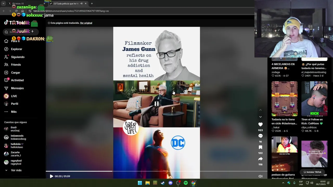Click the Instalar TikTok button

coord(312,172)
